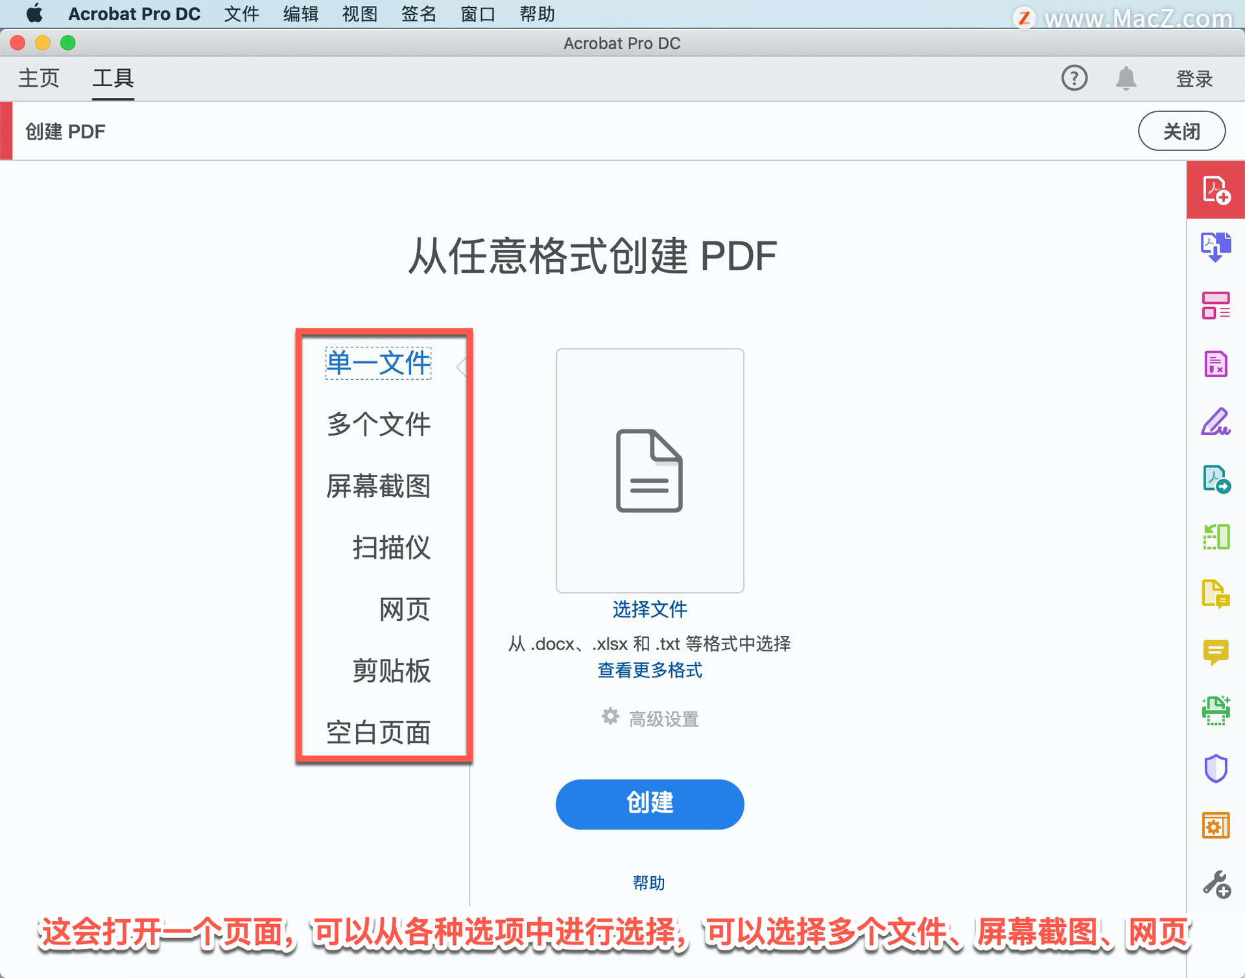Open the yellow Send for Comments icon
The image size is (1245, 978).
pos(1216,594)
